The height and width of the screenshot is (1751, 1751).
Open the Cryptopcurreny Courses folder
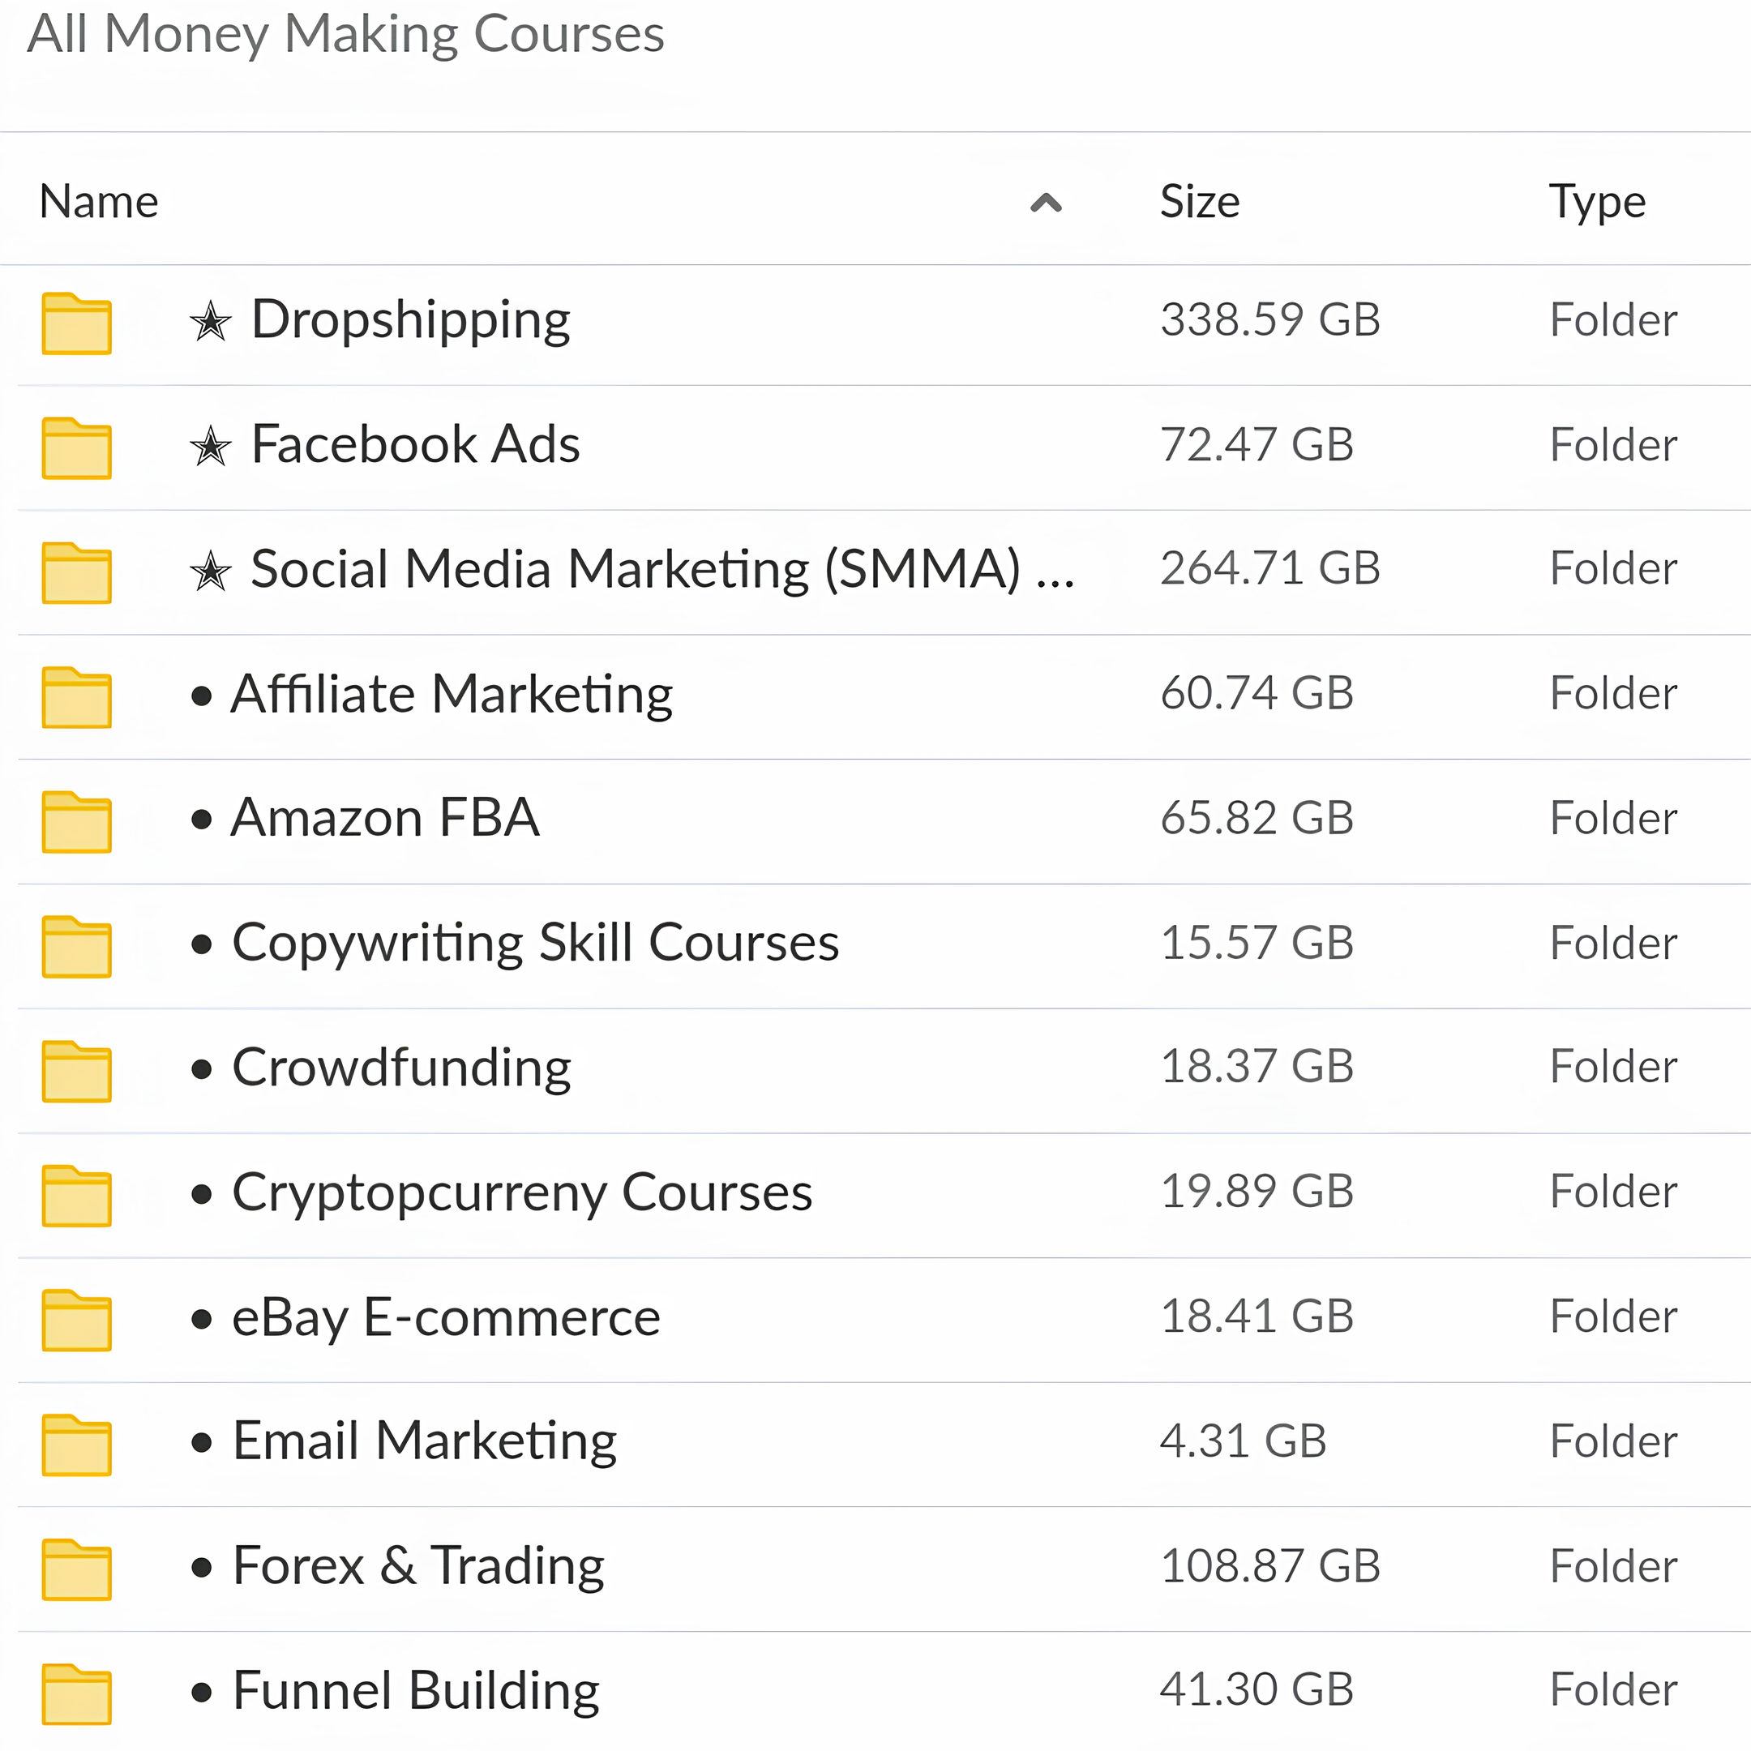[x=521, y=1193]
